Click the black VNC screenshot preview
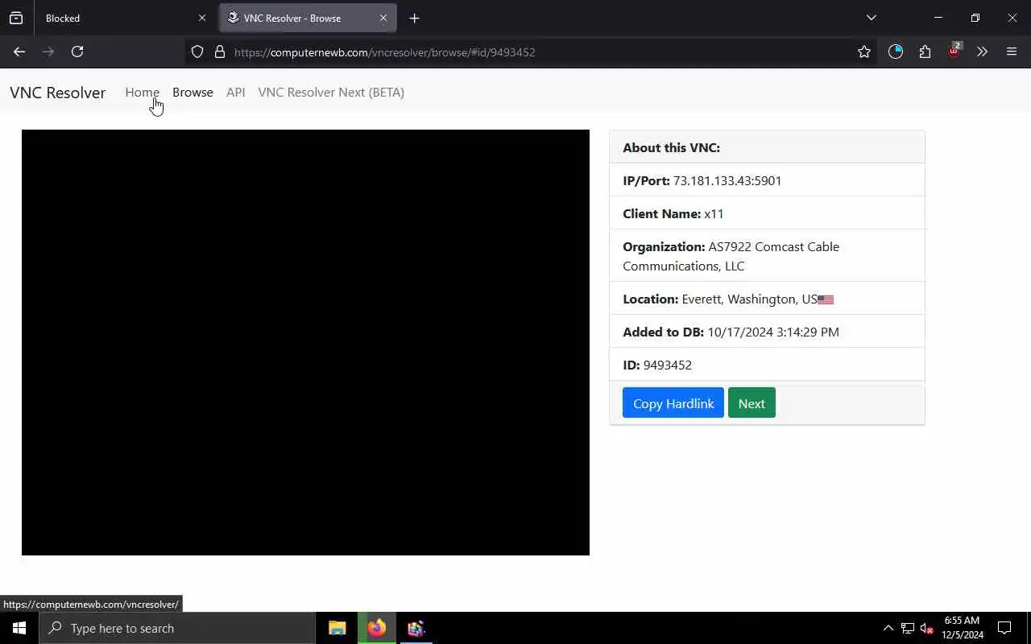The width and height of the screenshot is (1031, 644). click(x=305, y=342)
